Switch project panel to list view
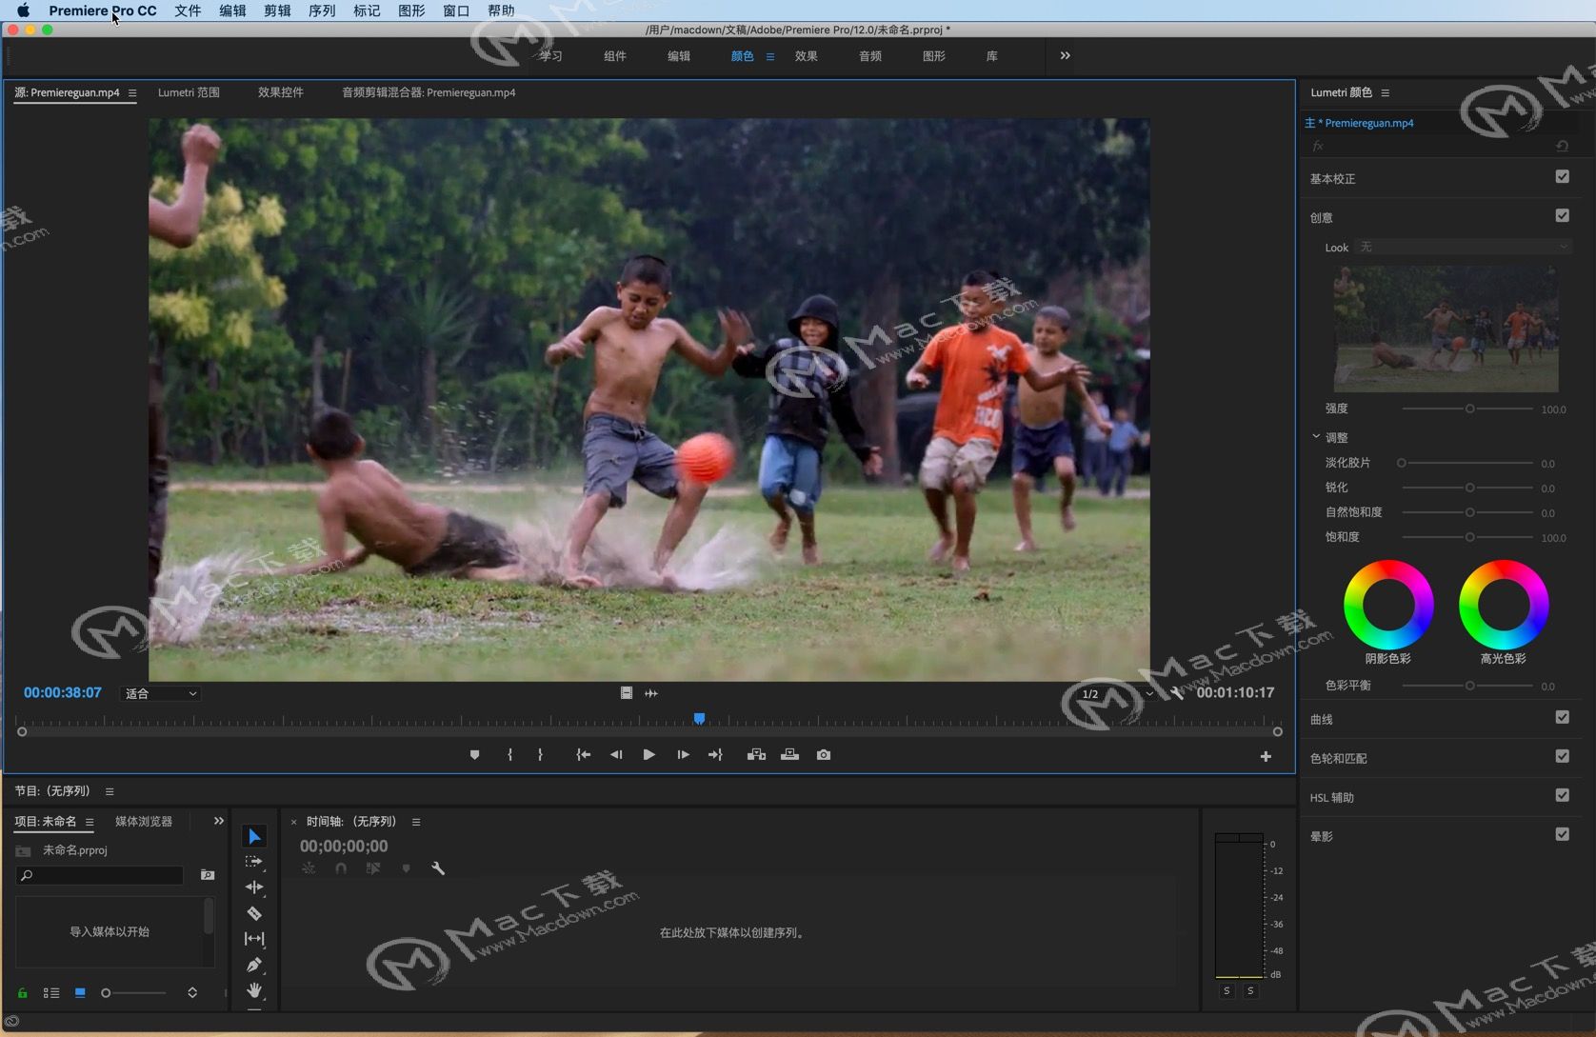This screenshot has height=1037, width=1596. click(51, 992)
